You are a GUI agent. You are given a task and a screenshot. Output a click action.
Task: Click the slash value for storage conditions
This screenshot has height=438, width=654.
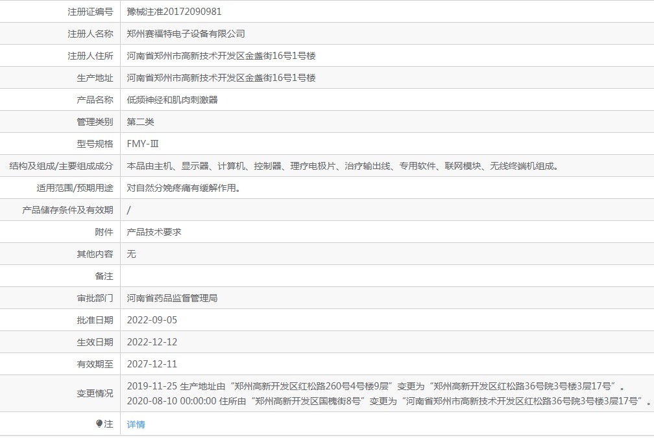pos(129,211)
